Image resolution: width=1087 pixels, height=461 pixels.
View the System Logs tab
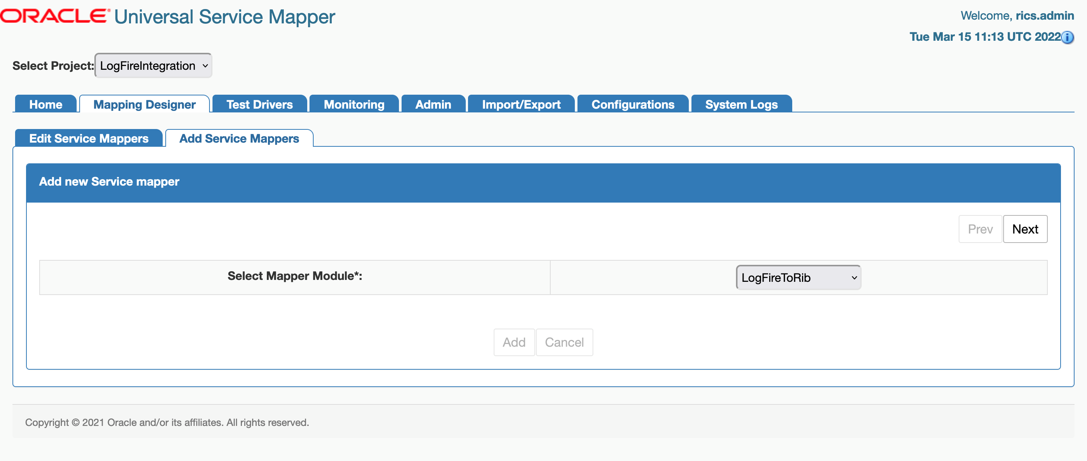[x=741, y=104]
